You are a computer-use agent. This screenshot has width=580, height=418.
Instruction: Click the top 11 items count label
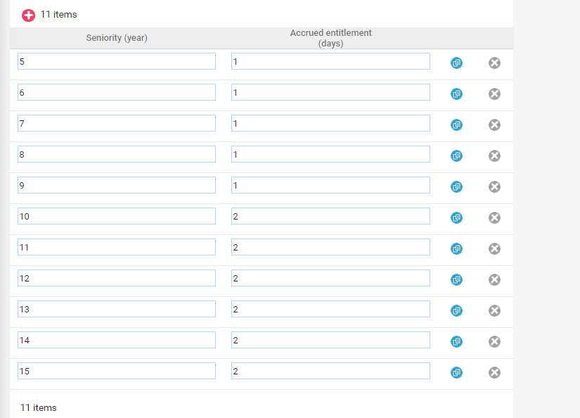(x=58, y=15)
